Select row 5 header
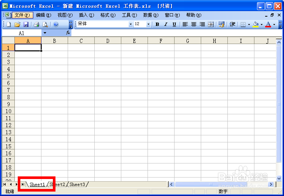 click(x=9, y=76)
